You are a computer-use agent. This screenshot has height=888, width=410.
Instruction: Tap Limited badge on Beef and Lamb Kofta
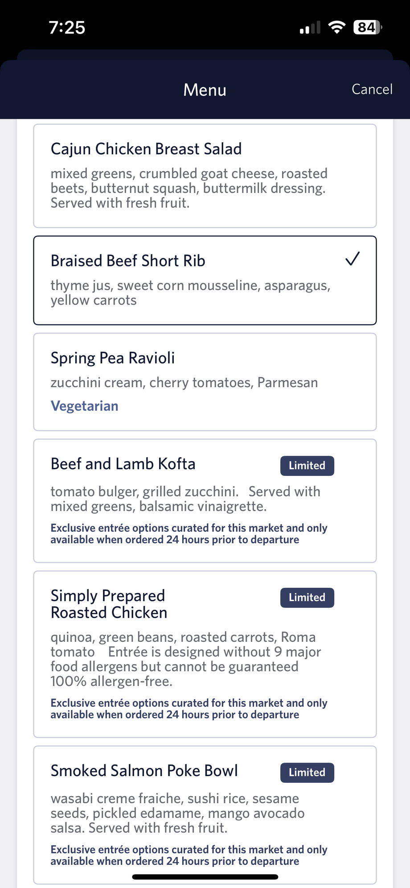pos(307,466)
